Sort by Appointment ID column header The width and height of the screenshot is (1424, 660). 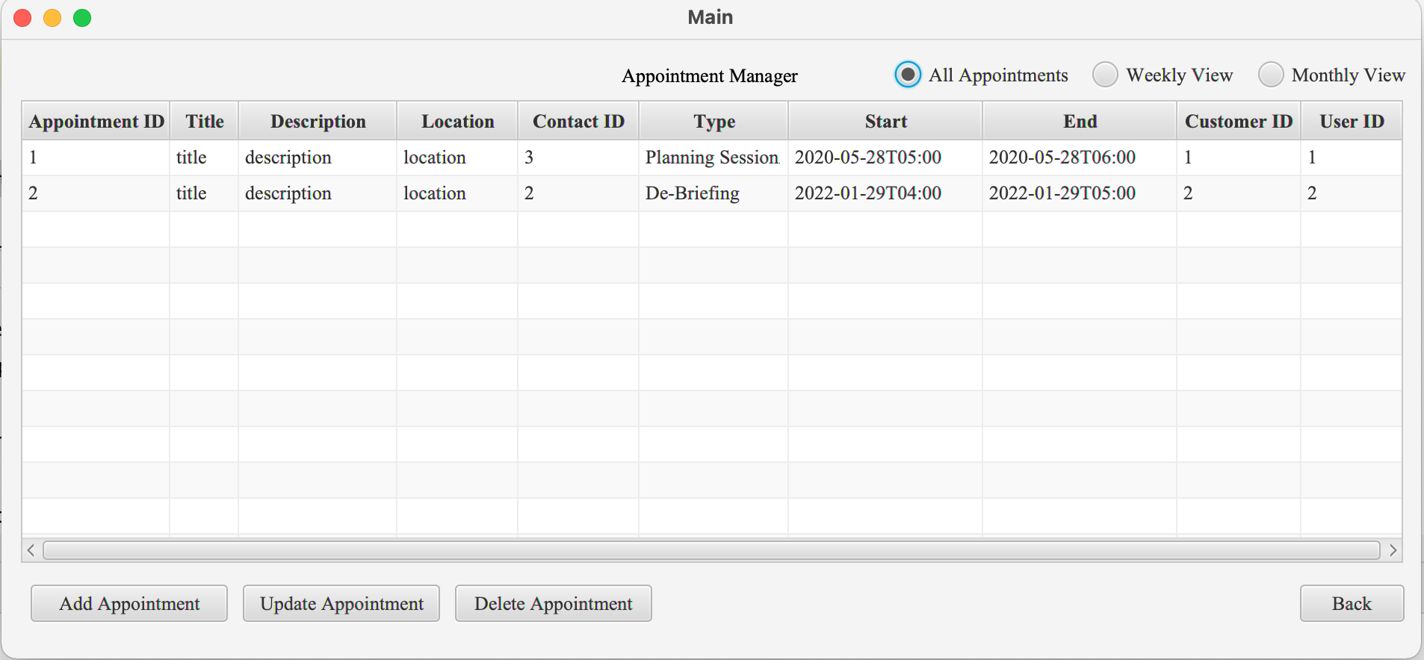tap(96, 121)
